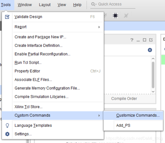
Task: Click the Validate Design checkmark icon
Action: (x=7, y=17)
